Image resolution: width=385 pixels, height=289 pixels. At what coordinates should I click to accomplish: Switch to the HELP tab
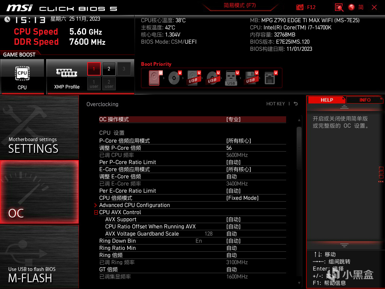327,100
